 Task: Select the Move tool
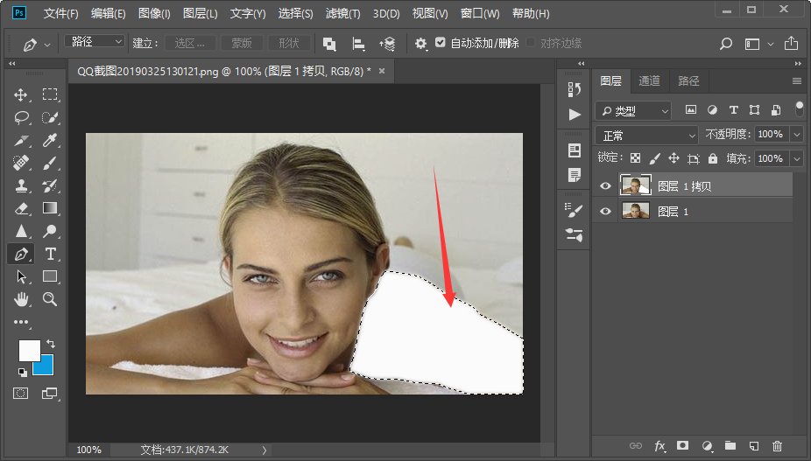pyautogui.click(x=21, y=94)
